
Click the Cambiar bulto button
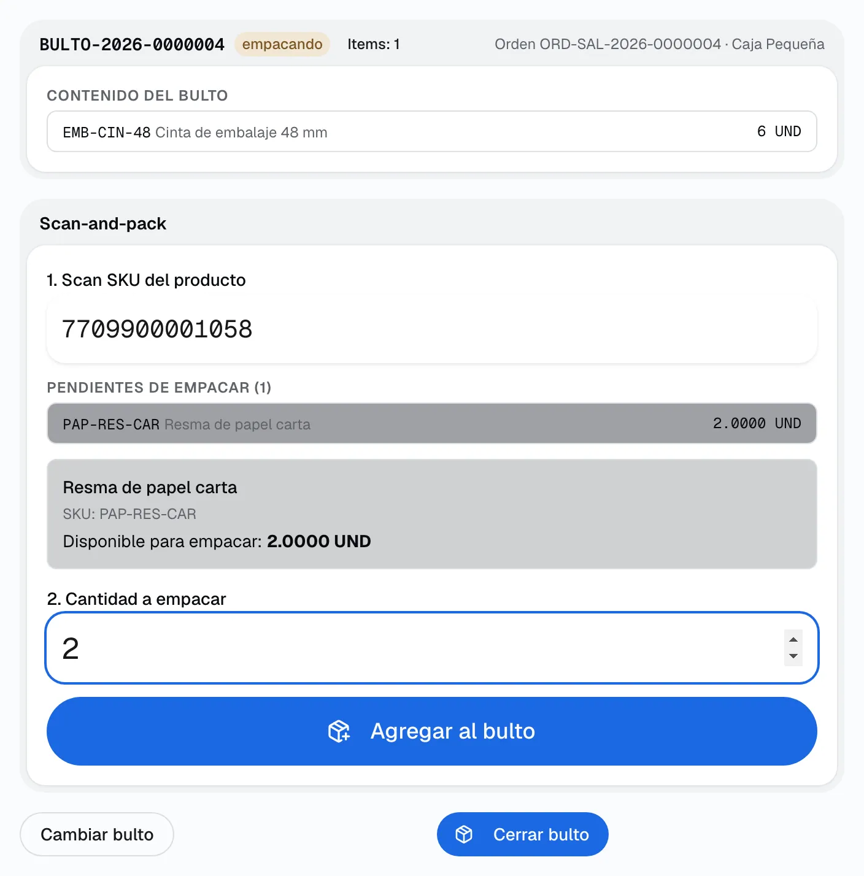tap(97, 834)
